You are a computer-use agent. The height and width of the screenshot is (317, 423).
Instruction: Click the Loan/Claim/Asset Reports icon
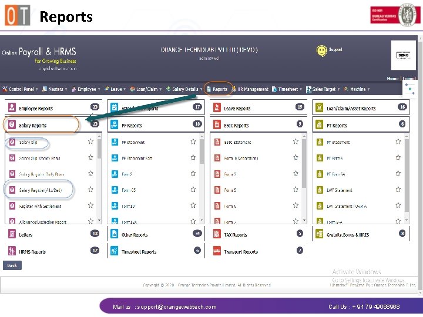320,107
